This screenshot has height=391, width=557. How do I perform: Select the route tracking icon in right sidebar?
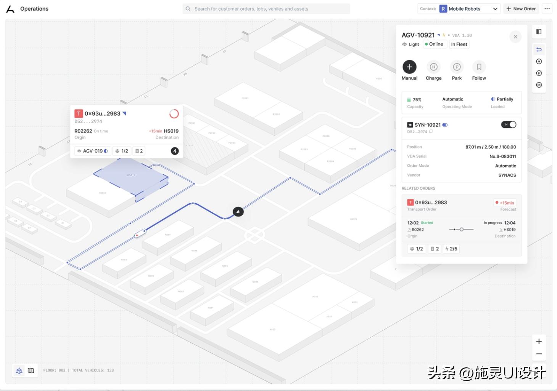tap(539, 49)
